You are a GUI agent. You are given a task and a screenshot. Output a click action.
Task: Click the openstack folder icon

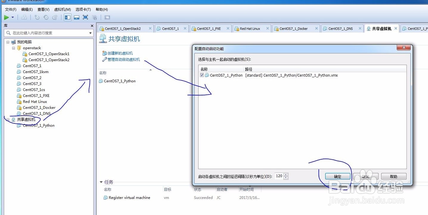click(x=19, y=48)
